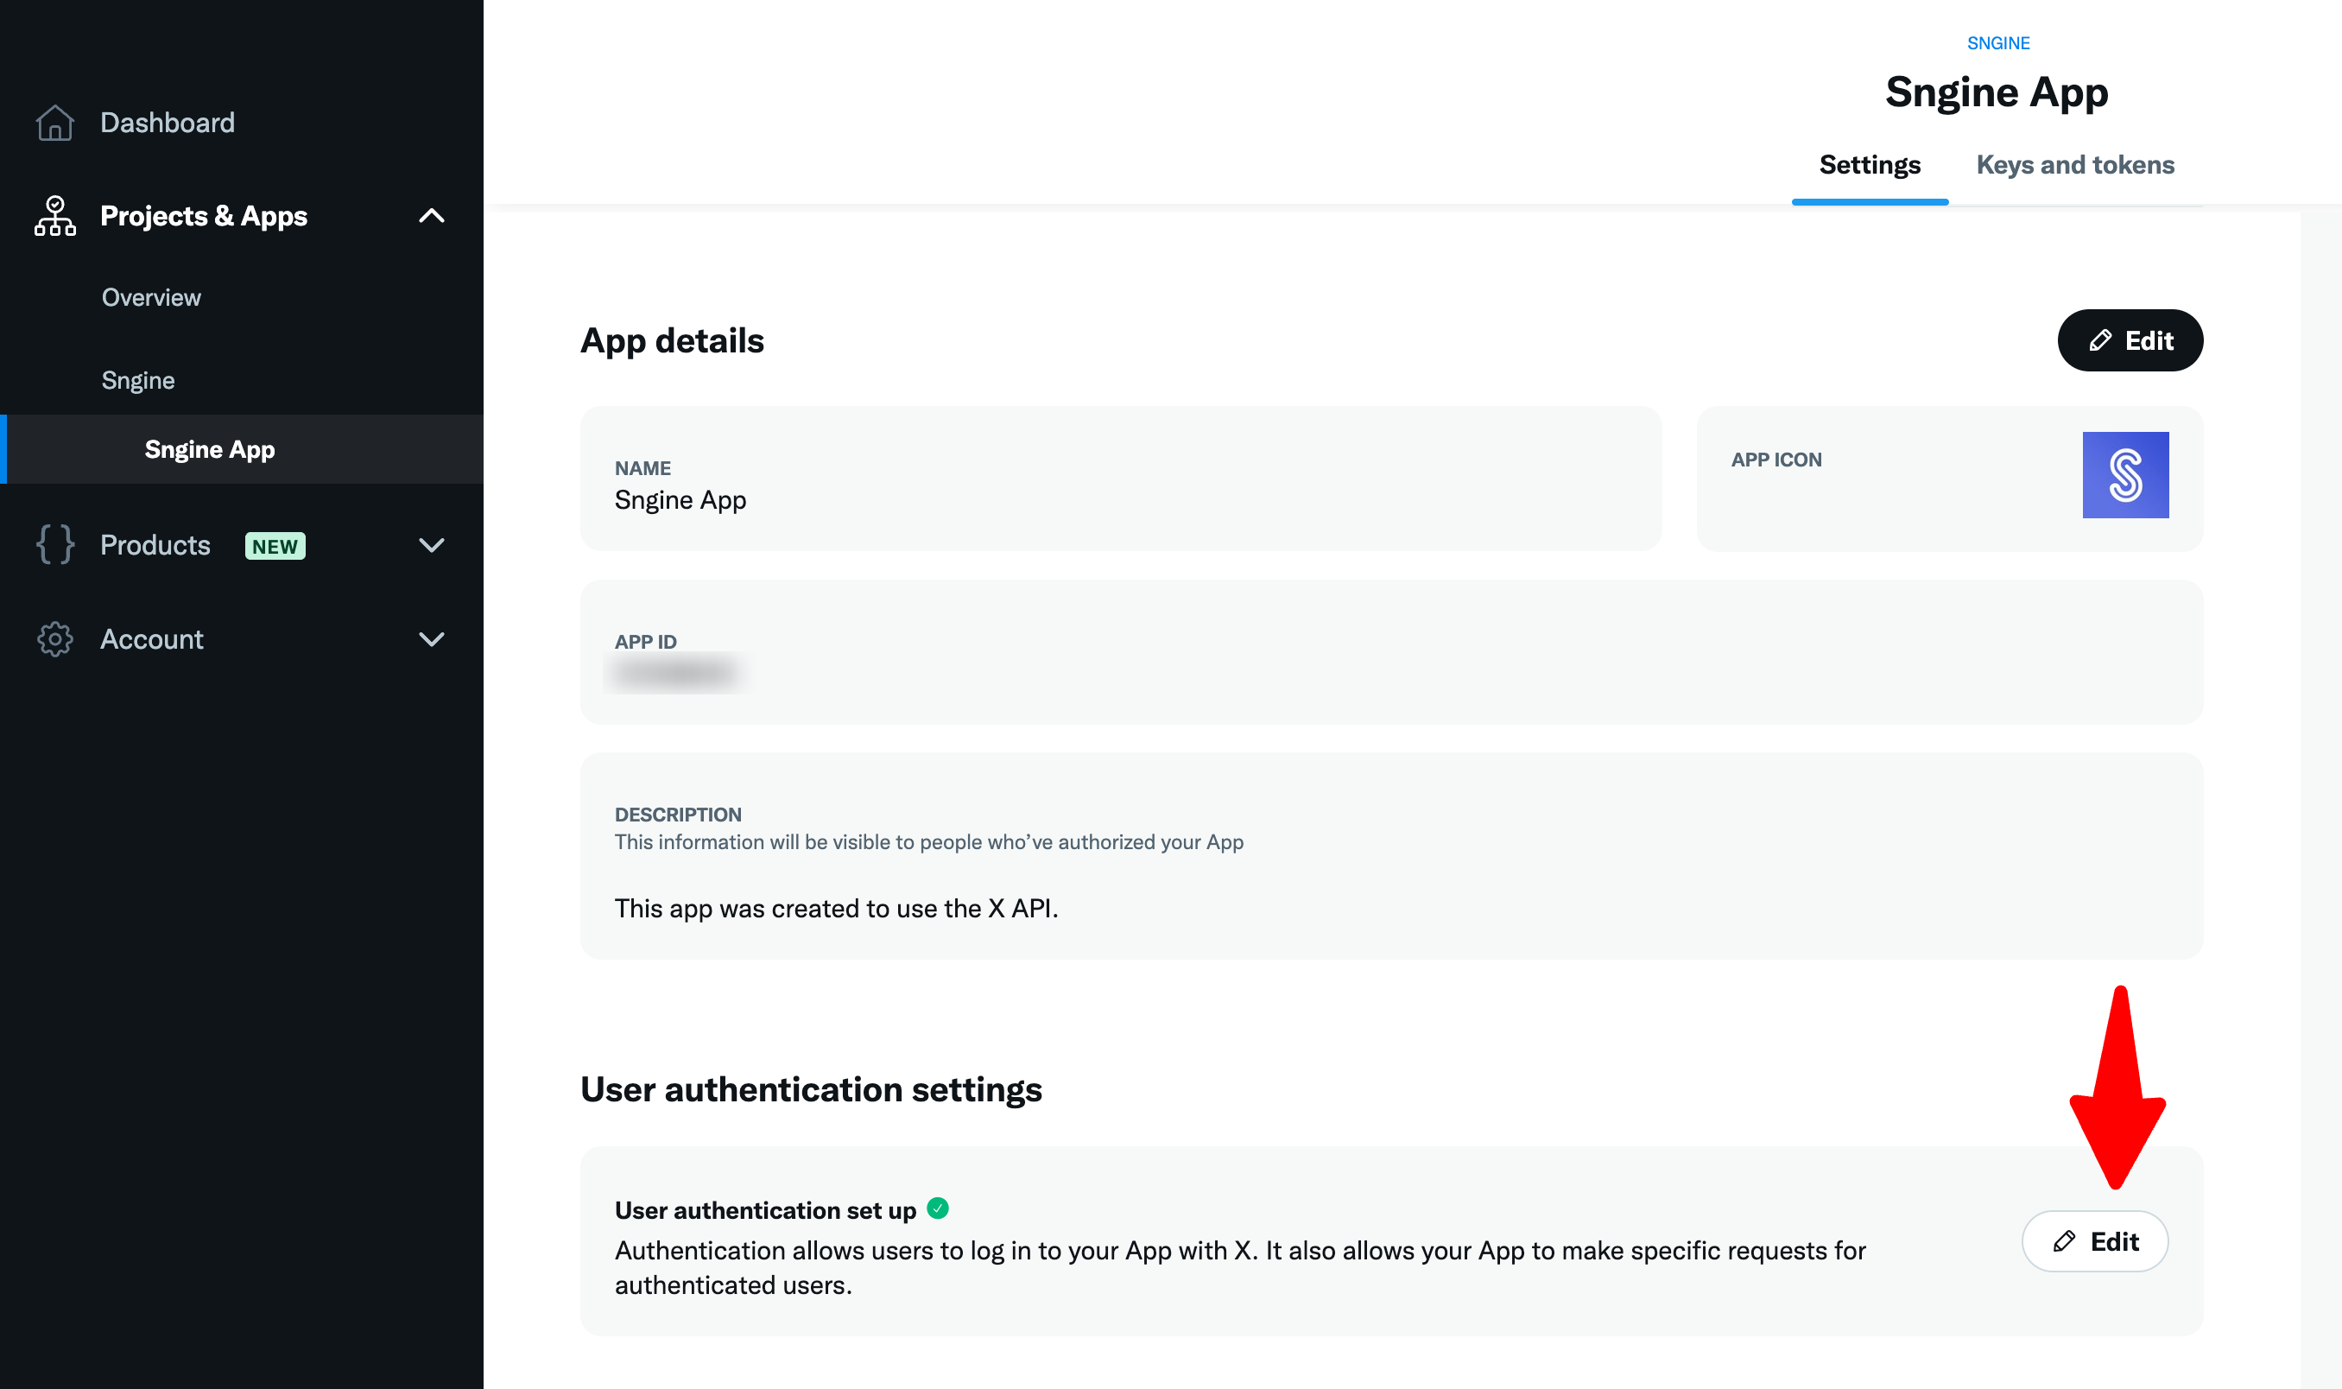Click the Products curly braces icon
This screenshot has height=1389, width=2342.
(x=54, y=545)
